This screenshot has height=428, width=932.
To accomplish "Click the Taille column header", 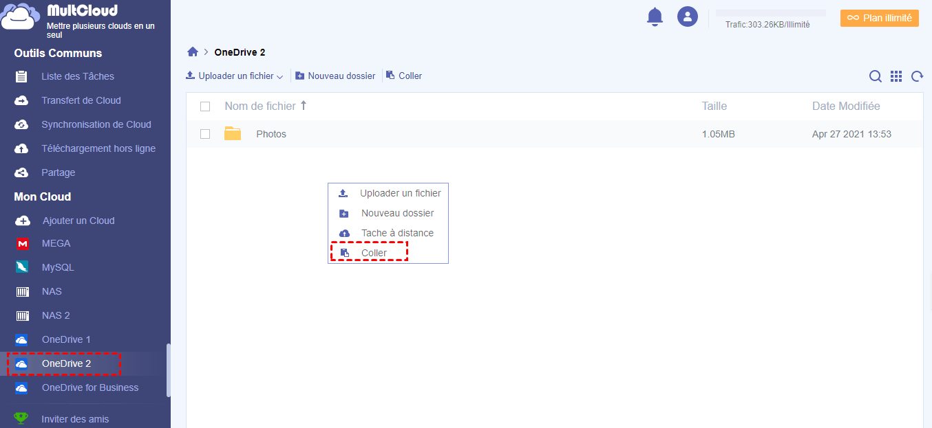I will click(714, 106).
